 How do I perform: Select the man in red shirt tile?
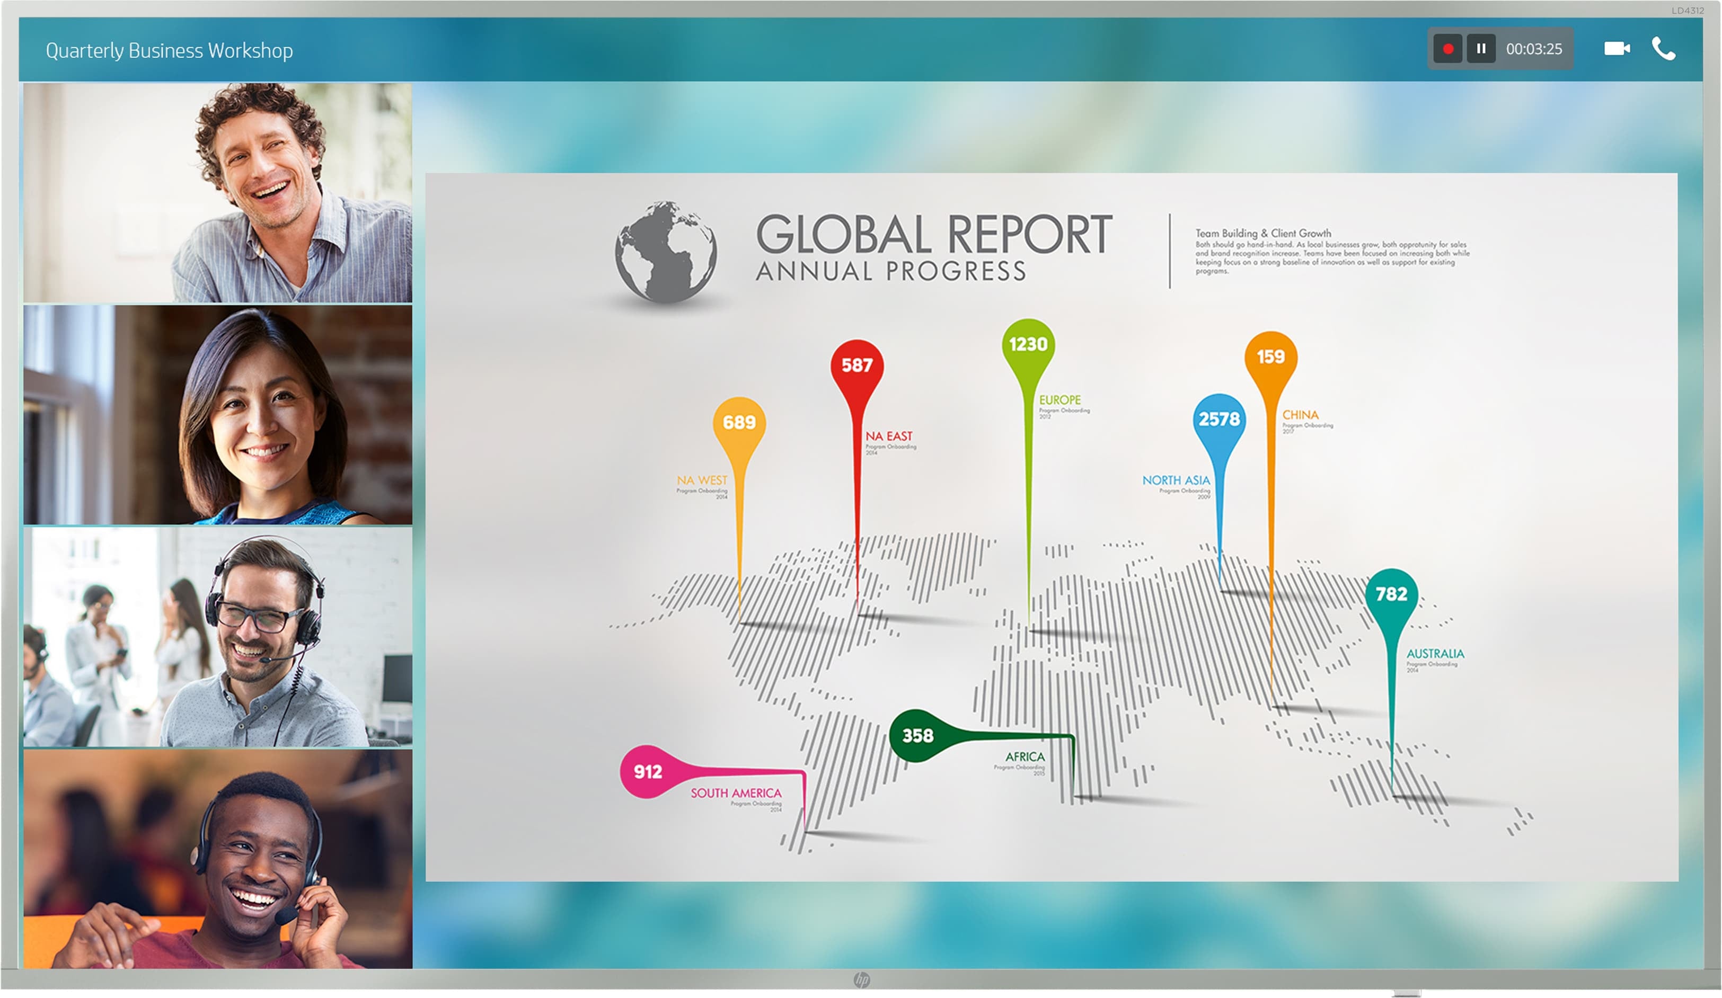[218, 859]
